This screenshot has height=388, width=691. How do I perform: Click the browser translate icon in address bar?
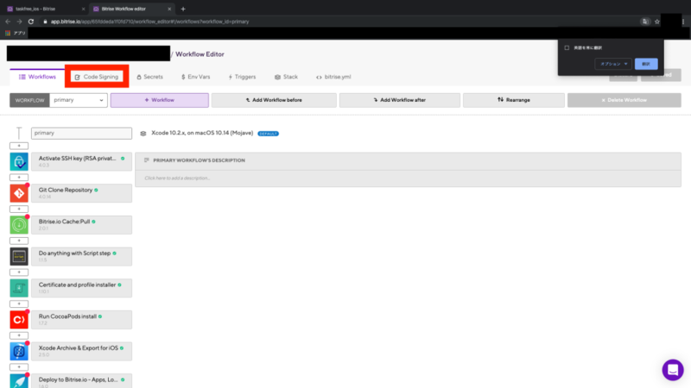[x=645, y=22]
